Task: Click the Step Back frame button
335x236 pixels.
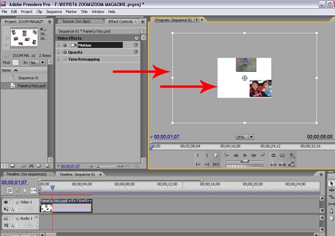Action: [x=236, y=155]
